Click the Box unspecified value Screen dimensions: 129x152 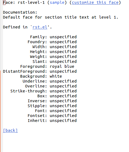(63, 96)
